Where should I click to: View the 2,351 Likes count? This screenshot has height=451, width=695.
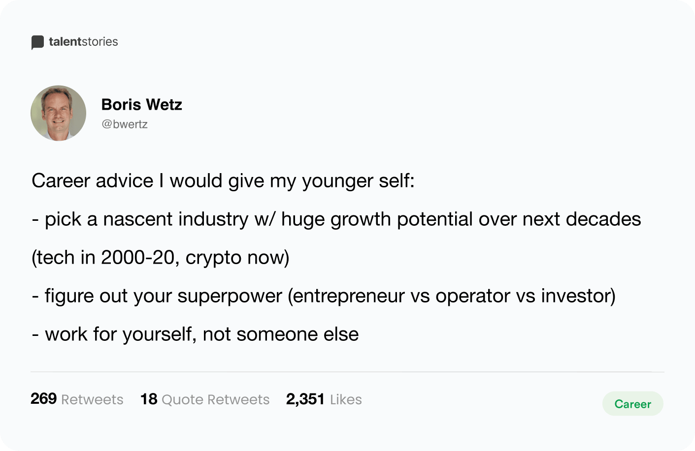(x=324, y=399)
